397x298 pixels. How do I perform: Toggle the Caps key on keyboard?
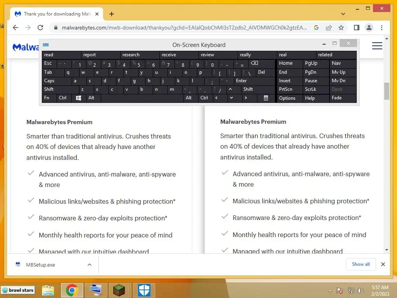point(57,81)
